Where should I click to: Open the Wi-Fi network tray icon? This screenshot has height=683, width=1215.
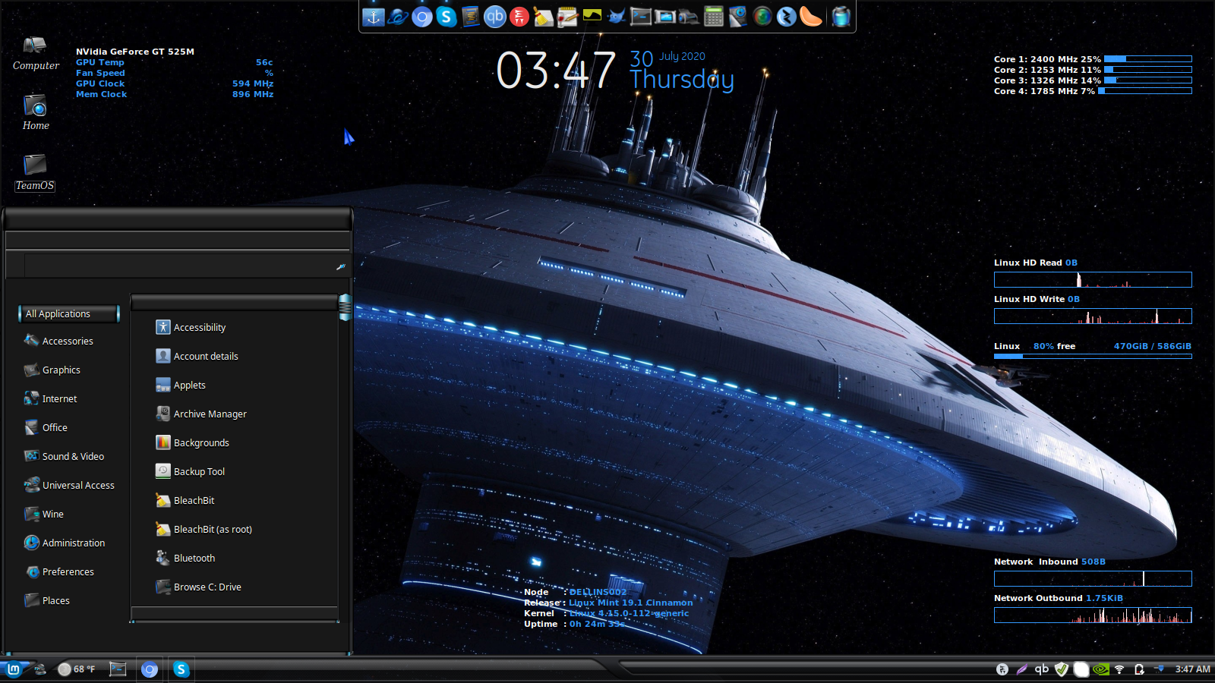1119,669
